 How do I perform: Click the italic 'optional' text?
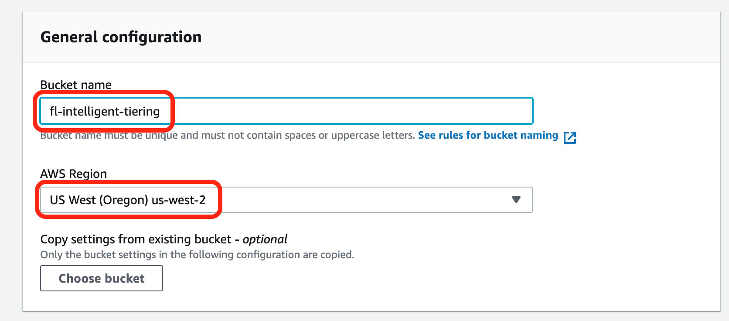[x=265, y=239]
